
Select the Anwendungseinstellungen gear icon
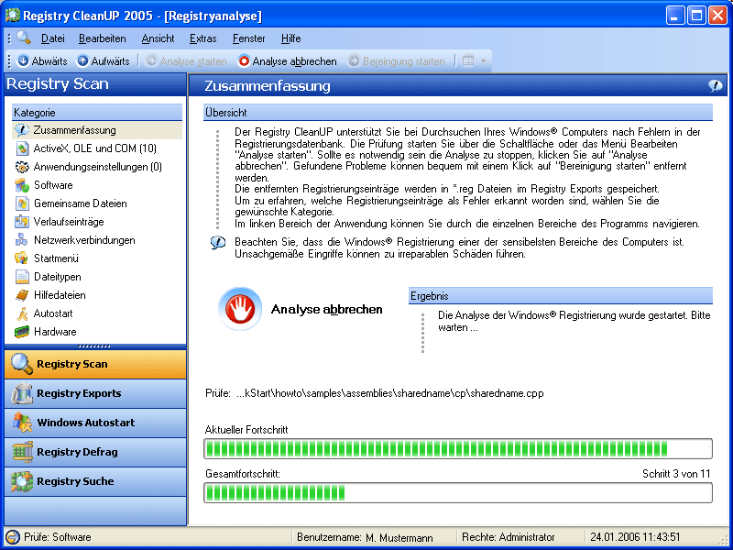(22, 167)
